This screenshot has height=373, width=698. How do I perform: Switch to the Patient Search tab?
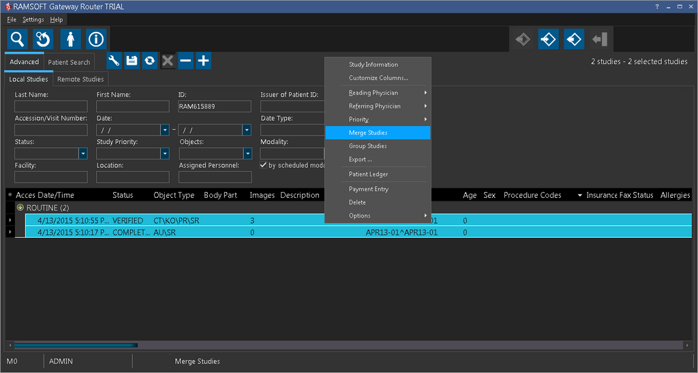click(x=69, y=62)
